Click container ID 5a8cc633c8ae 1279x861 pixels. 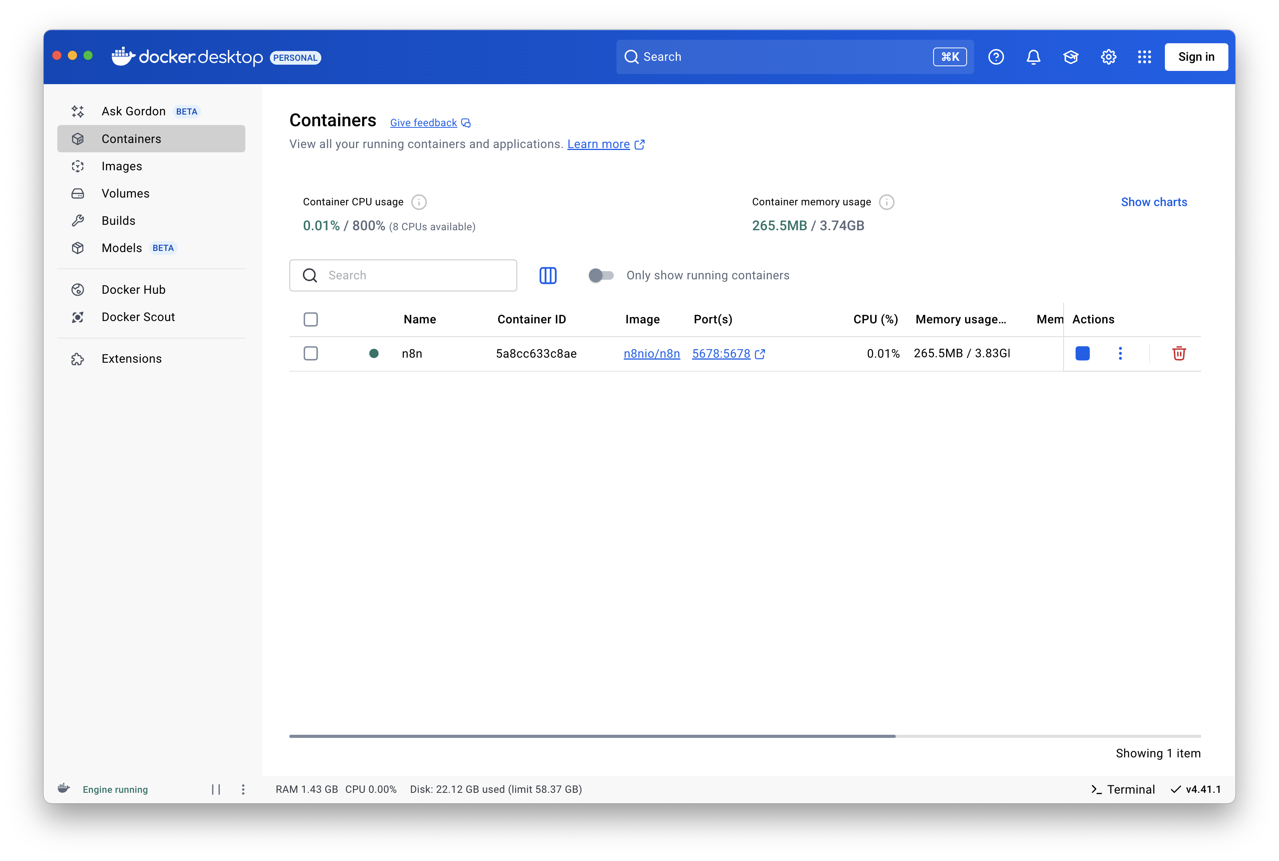pyautogui.click(x=536, y=354)
